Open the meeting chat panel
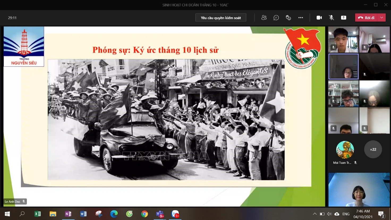This screenshot has height=220, width=391. click(x=276, y=18)
